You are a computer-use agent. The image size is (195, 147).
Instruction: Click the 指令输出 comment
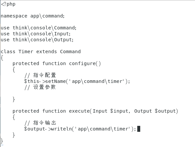[40, 123]
